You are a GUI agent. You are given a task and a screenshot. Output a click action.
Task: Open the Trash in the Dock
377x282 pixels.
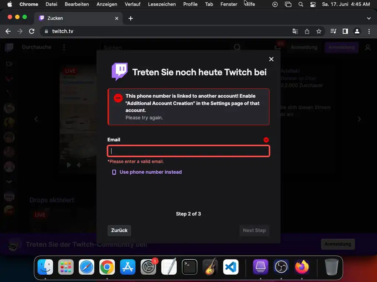tap(332, 267)
